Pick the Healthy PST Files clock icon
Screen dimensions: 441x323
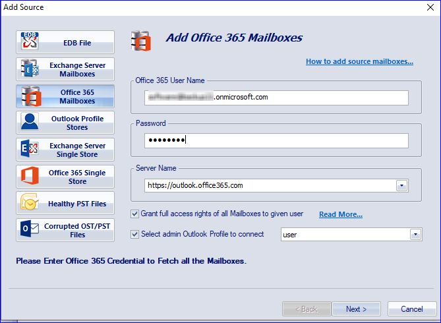pyautogui.click(x=30, y=202)
